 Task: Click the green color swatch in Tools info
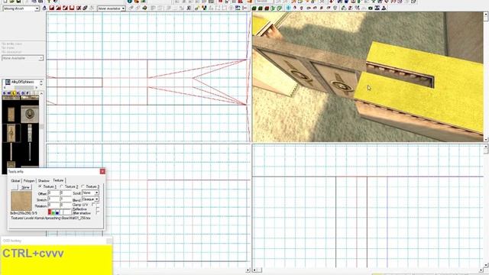53,212
